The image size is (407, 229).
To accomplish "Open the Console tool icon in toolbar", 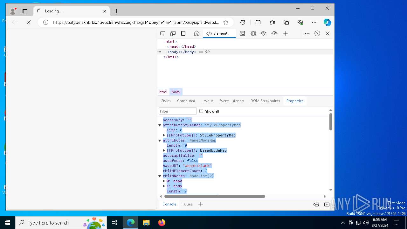I will (x=242, y=33).
